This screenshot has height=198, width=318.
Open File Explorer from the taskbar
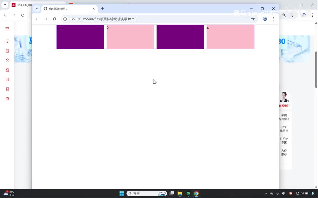pos(180,194)
